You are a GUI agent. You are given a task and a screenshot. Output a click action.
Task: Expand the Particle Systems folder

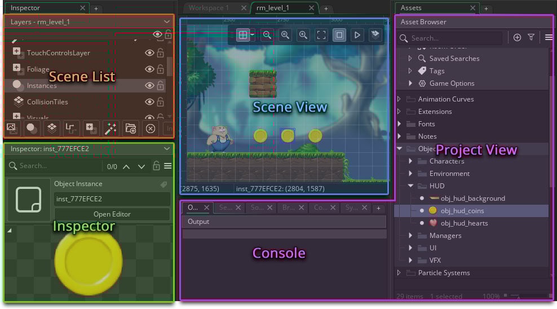click(399, 272)
